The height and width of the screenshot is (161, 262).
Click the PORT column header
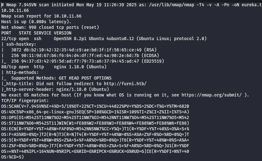[x=6, y=33]
